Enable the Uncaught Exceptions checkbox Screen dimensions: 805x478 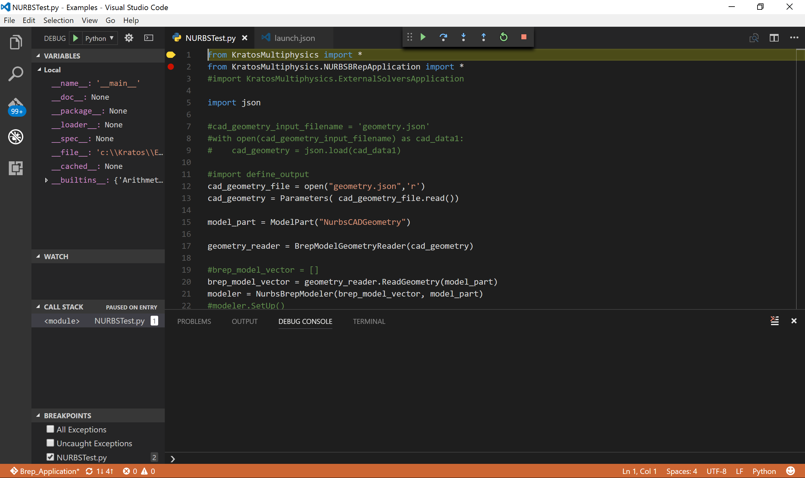[x=50, y=443]
